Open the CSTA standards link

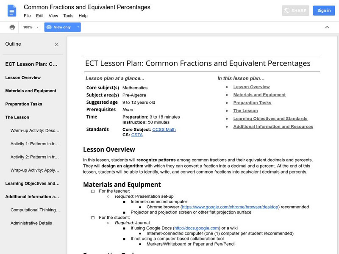[137, 135]
